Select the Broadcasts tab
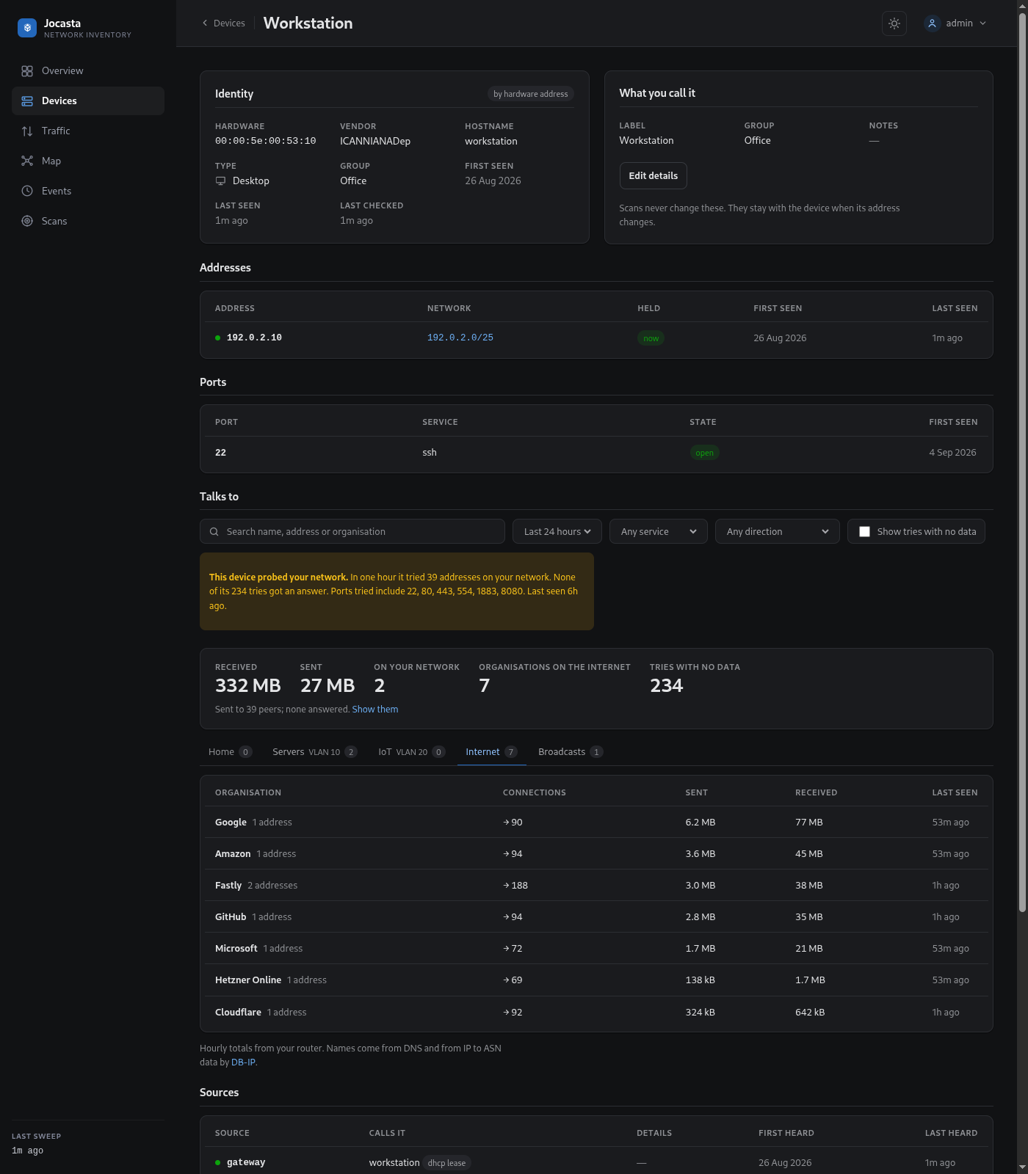The width and height of the screenshot is (1028, 1174). [x=571, y=752]
